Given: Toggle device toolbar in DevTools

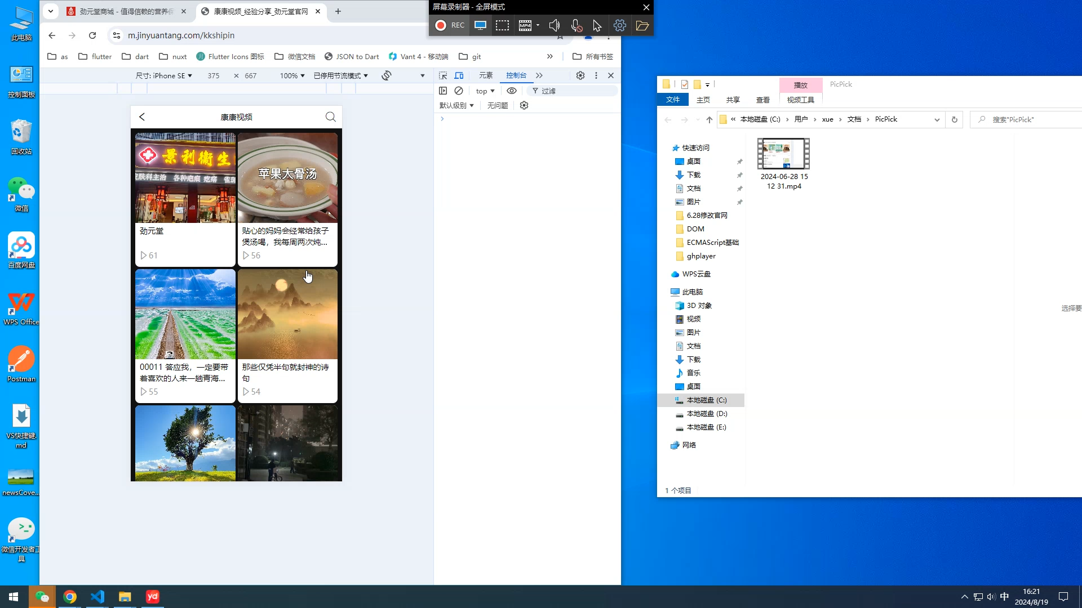Looking at the screenshot, I should (x=459, y=75).
